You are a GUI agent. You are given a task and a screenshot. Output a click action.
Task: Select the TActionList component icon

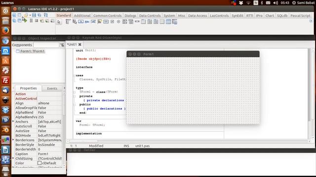pos(174,22)
